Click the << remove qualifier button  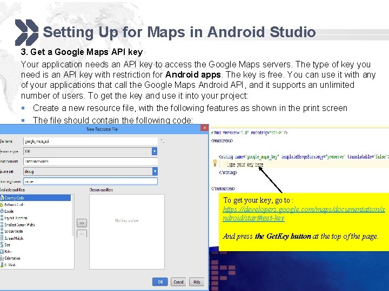[82, 233]
